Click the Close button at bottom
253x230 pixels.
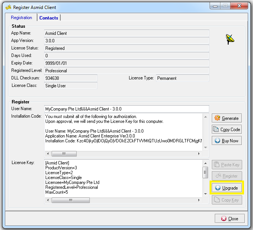[x=229, y=219]
